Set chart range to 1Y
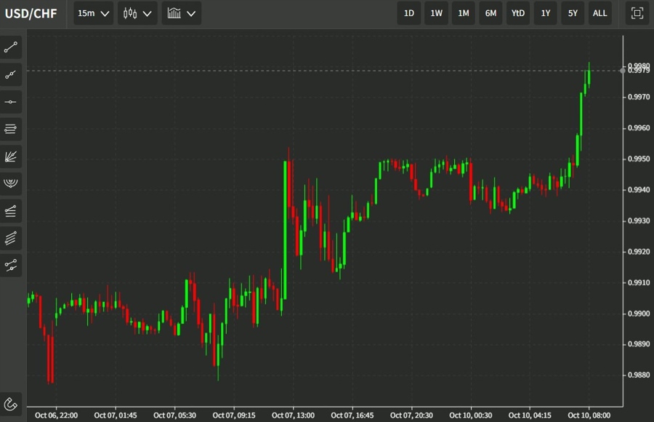Image resolution: width=654 pixels, height=422 pixels. click(546, 13)
